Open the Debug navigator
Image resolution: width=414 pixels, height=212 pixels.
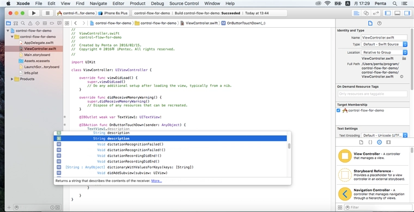[x=45, y=23]
